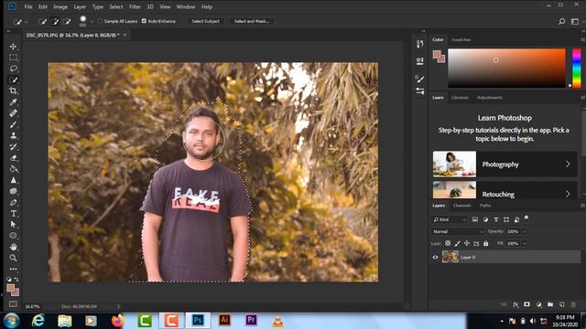
Task: Open Illustrator from taskbar
Action: click(x=224, y=321)
